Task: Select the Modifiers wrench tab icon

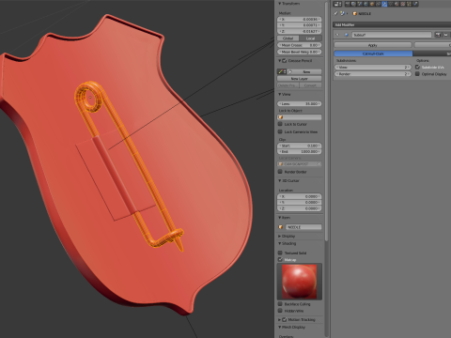Action: [384, 4]
